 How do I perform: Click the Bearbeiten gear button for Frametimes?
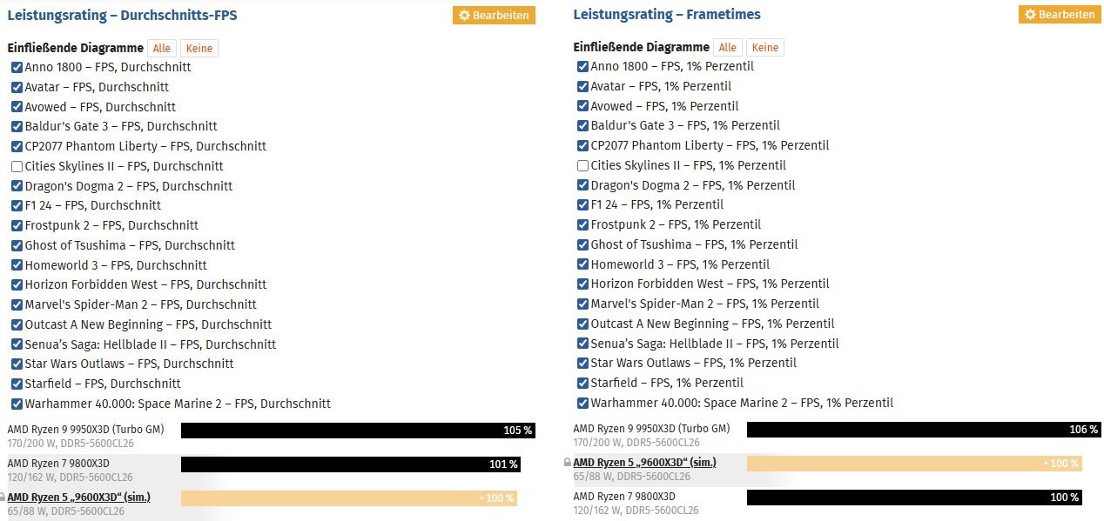click(1060, 15)
